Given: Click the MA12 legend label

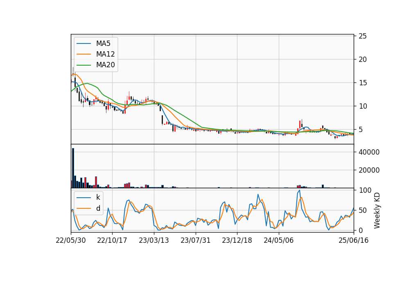Looking at the screenshot, I should [x=105, y=54].
